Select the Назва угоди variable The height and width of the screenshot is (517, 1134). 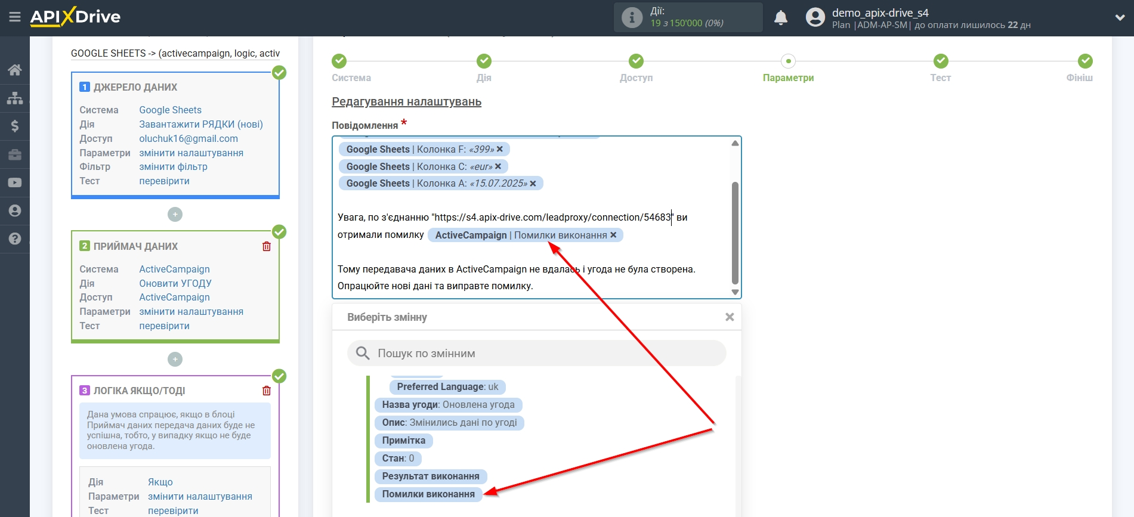[x=449, y=404]
